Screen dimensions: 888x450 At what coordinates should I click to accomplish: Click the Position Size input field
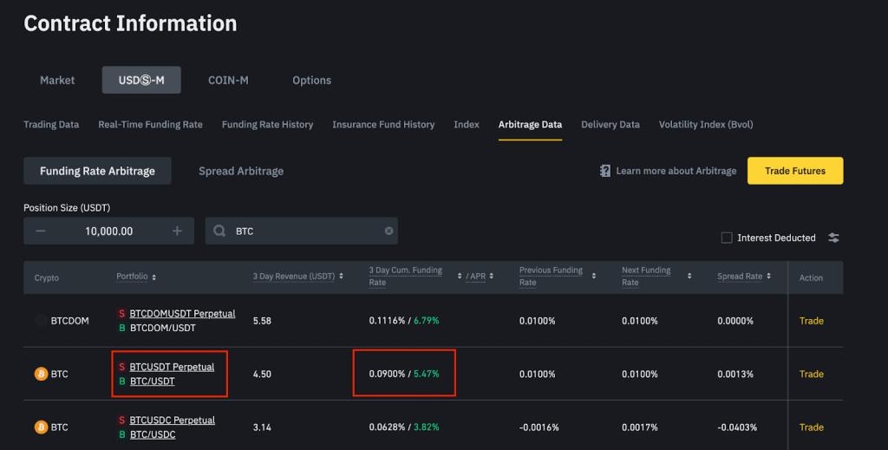(109, 231)
